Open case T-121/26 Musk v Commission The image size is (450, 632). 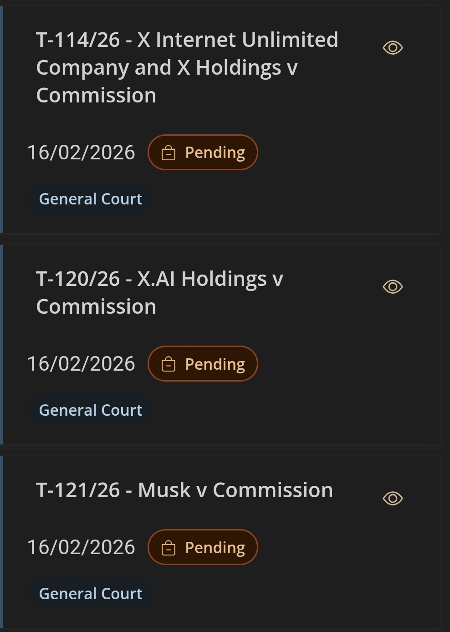click(184, 490)
